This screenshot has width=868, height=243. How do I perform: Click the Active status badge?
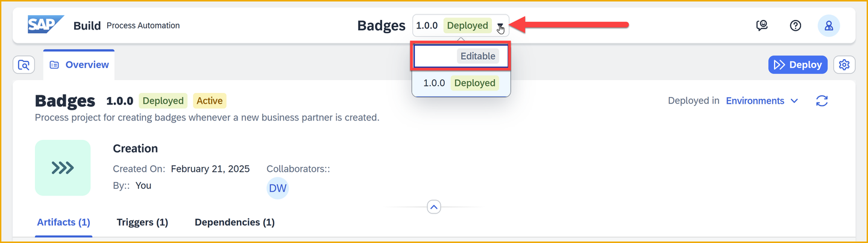(209, 101)
